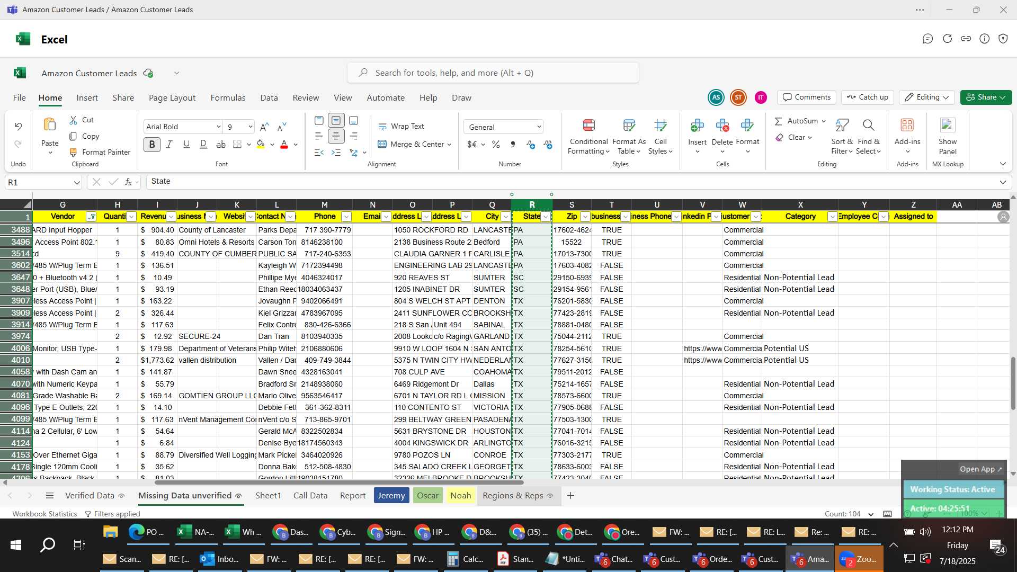Click the percent style icon
Viewport: 1017px width, 572px height.
pyautogui.click(x=496, y=144)
